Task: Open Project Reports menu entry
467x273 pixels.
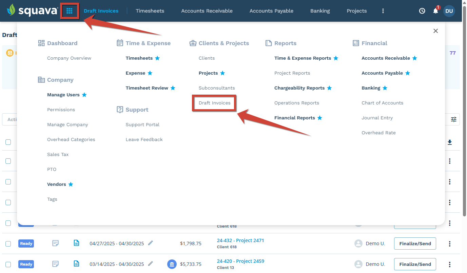Action: pos(292,73)
